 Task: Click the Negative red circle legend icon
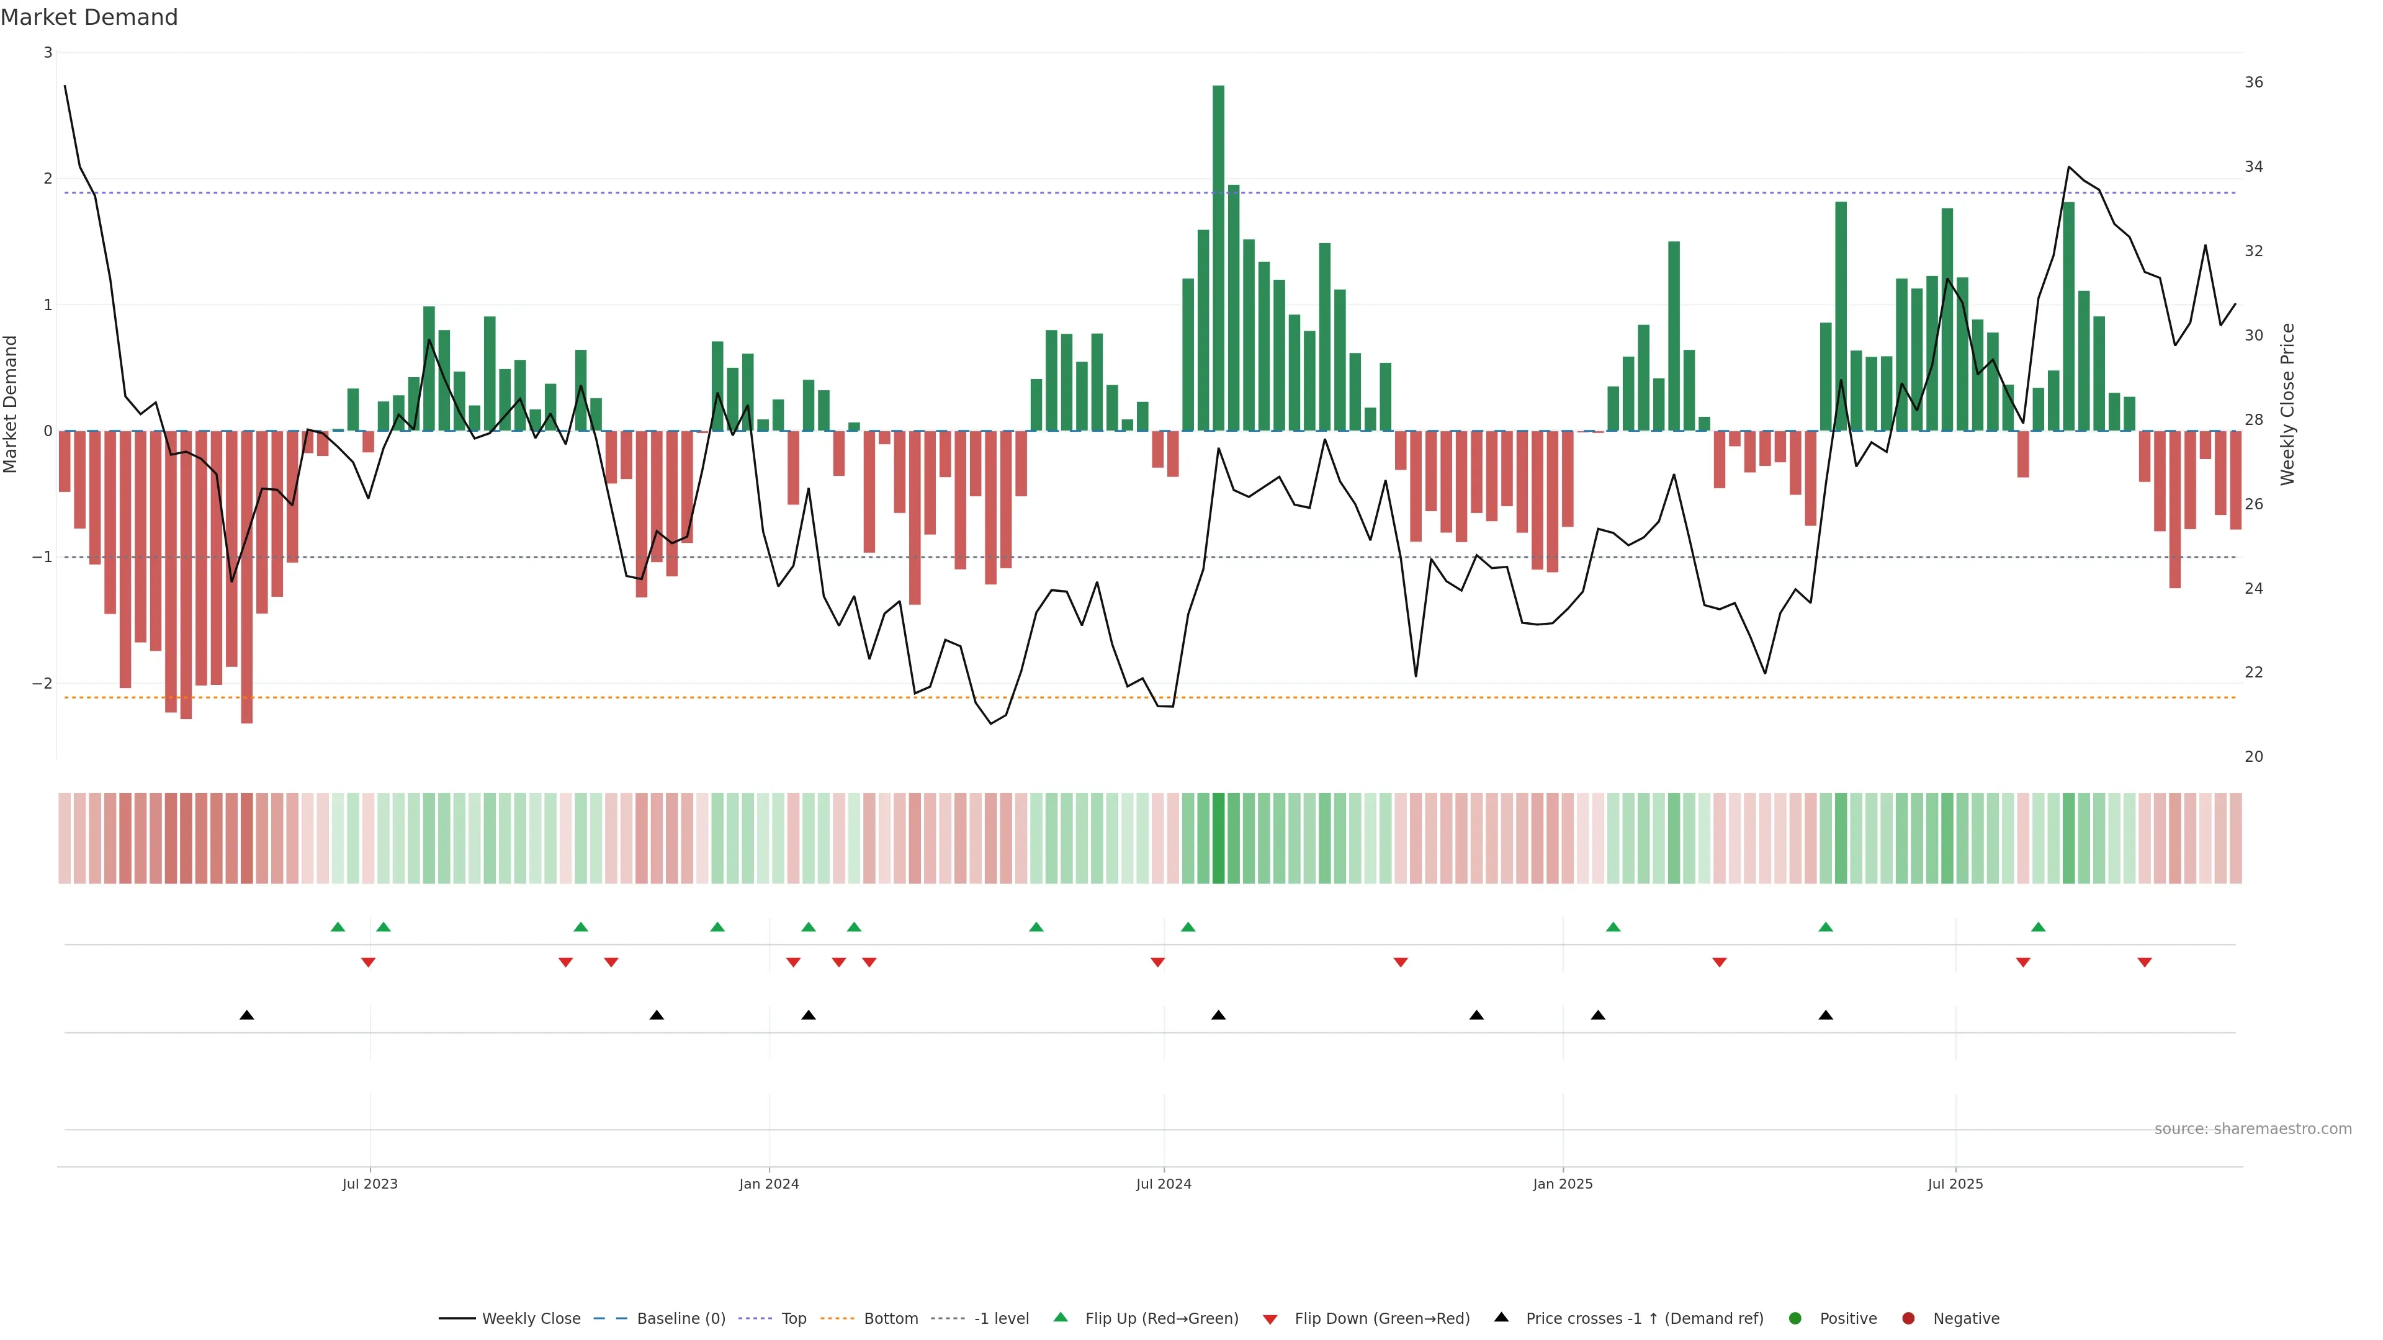coord(1908,1318)
